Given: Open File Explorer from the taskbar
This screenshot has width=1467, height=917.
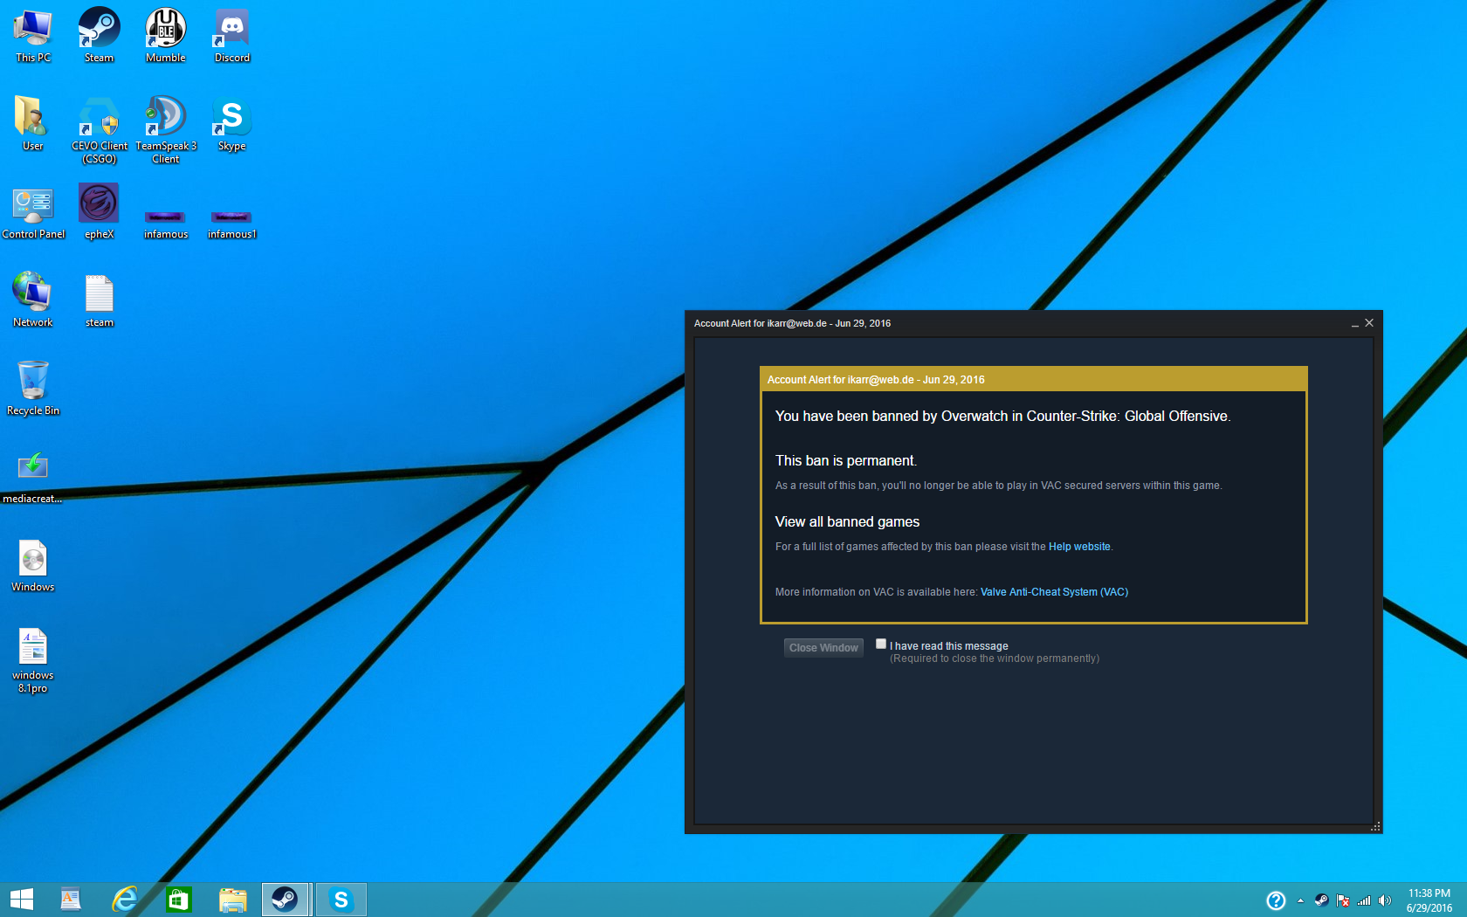Looking at the screenshot, I should coord(232,900).
